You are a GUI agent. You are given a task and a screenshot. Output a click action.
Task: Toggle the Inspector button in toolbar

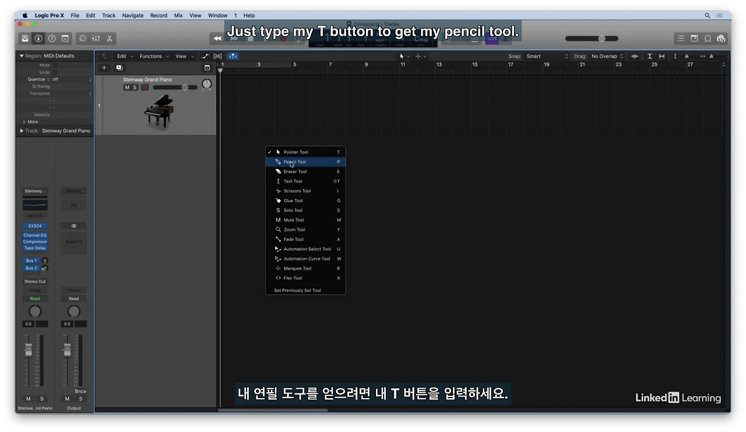[38, 38]
